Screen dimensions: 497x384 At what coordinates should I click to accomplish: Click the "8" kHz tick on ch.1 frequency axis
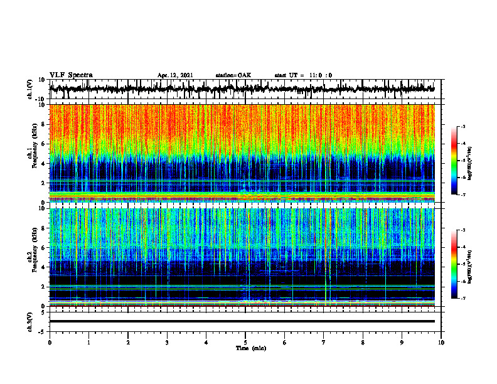click(x=43, y=124)
